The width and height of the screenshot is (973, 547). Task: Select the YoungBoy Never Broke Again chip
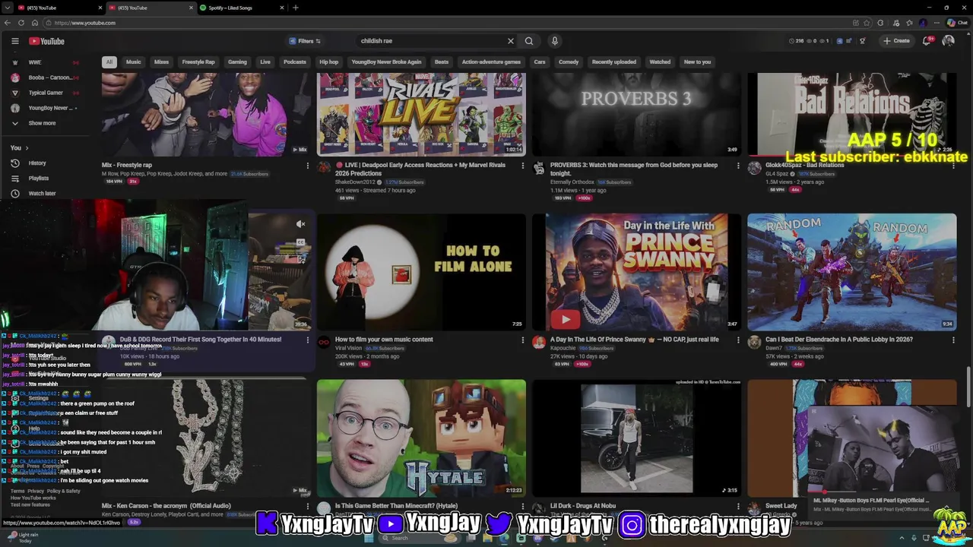point(386,62)
